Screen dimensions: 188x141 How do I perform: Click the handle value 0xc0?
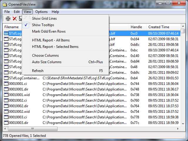134,33
